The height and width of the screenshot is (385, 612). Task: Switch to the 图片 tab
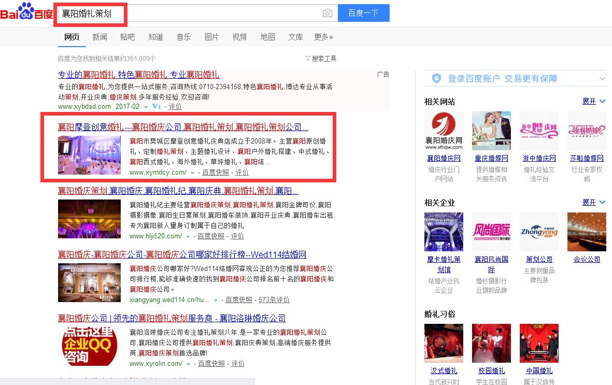coord(211,37)
